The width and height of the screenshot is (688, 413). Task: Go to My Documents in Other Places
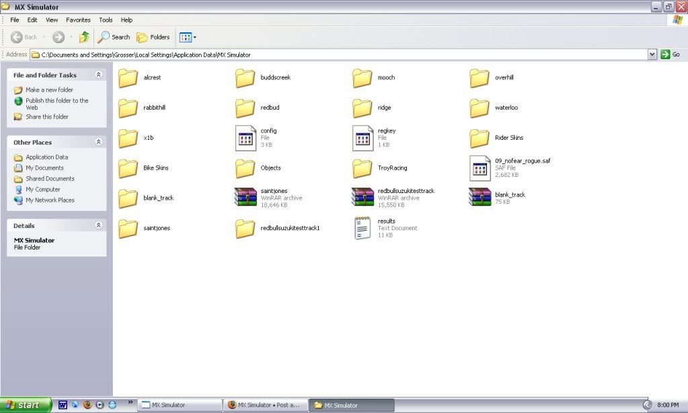tap(44, 168)
